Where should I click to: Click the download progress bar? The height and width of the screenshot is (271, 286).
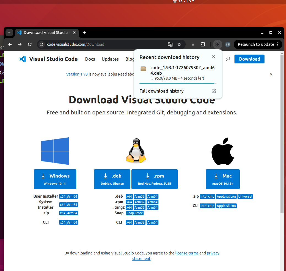pyautogui.click(x=178, y=83)
